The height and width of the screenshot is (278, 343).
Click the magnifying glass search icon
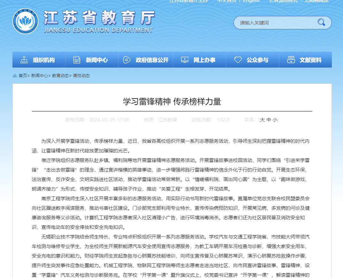coord(321,22)
